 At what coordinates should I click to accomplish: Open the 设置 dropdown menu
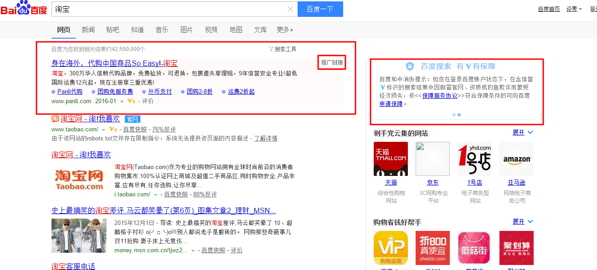pyautogui.click(x=574, y=9)
